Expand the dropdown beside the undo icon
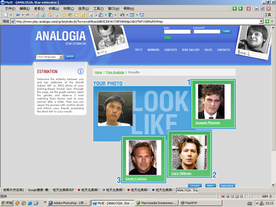 [x=127, y=15]
